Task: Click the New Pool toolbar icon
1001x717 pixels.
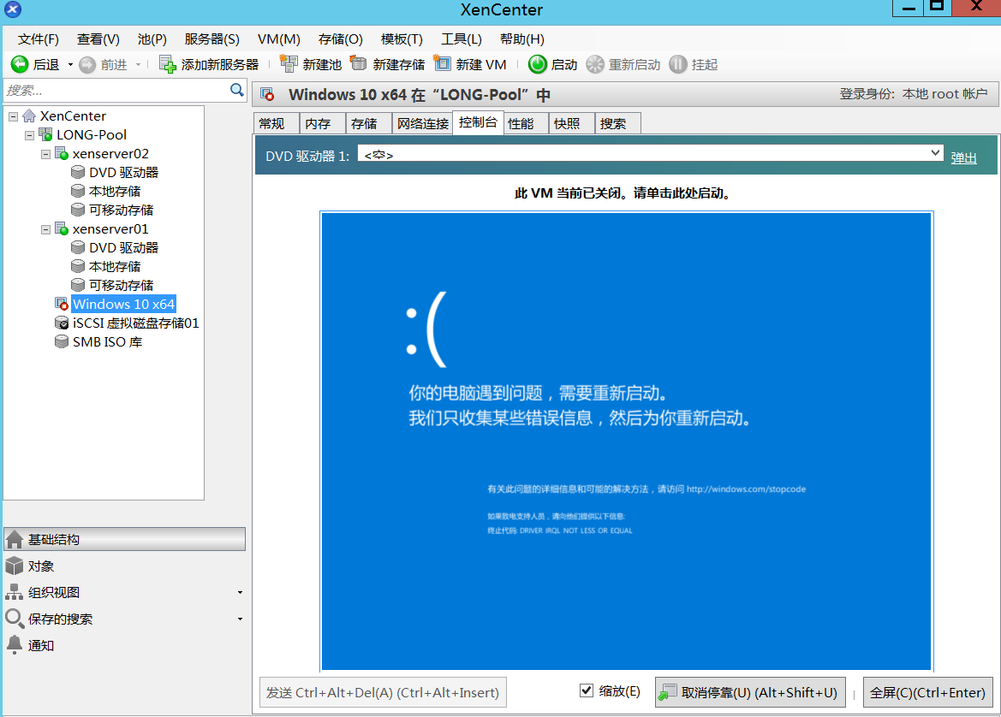Action: pos(289,64)
